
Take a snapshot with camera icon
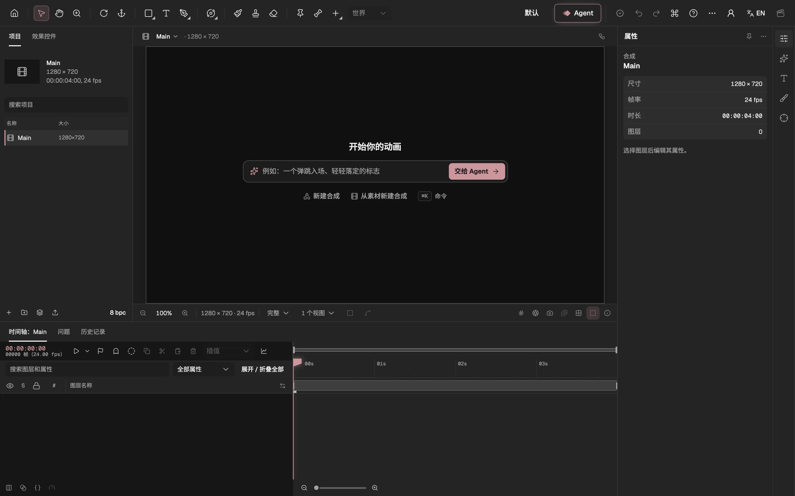(x=550, y=313)
